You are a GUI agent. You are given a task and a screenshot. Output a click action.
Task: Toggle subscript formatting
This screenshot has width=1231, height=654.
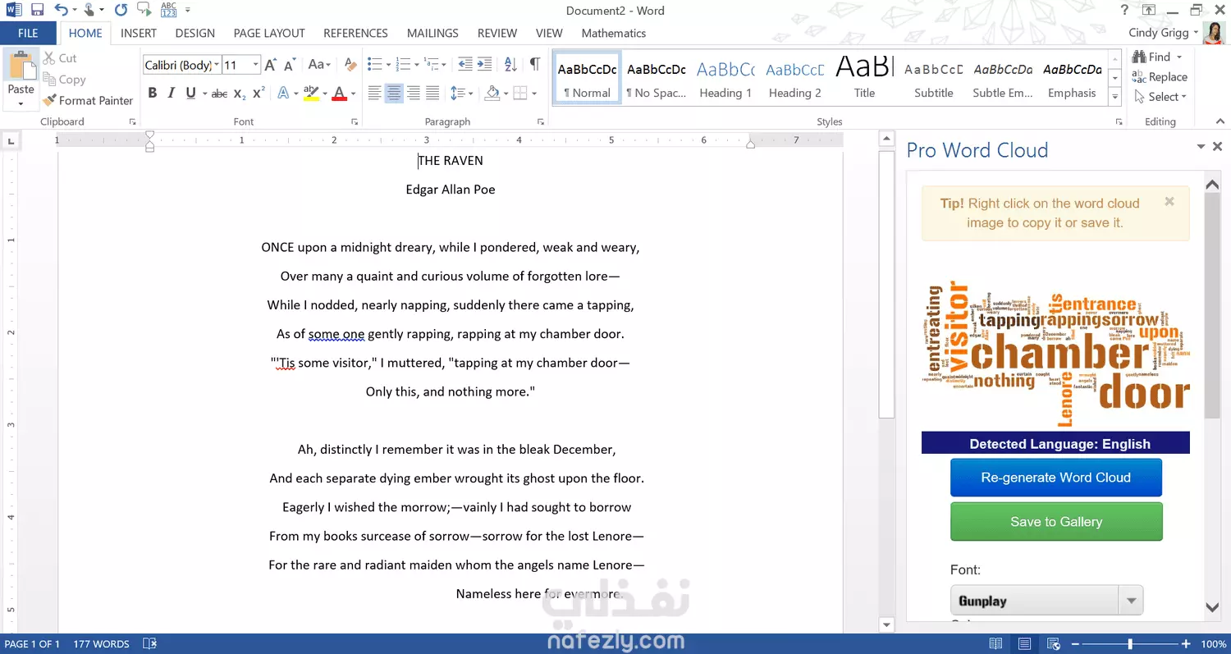pos(239,94)
